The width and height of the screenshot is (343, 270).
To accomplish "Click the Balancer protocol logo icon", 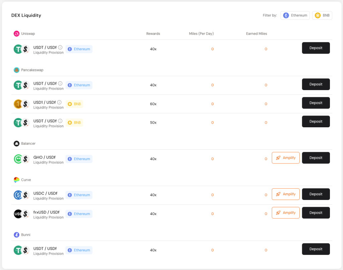I will point(16,143).
